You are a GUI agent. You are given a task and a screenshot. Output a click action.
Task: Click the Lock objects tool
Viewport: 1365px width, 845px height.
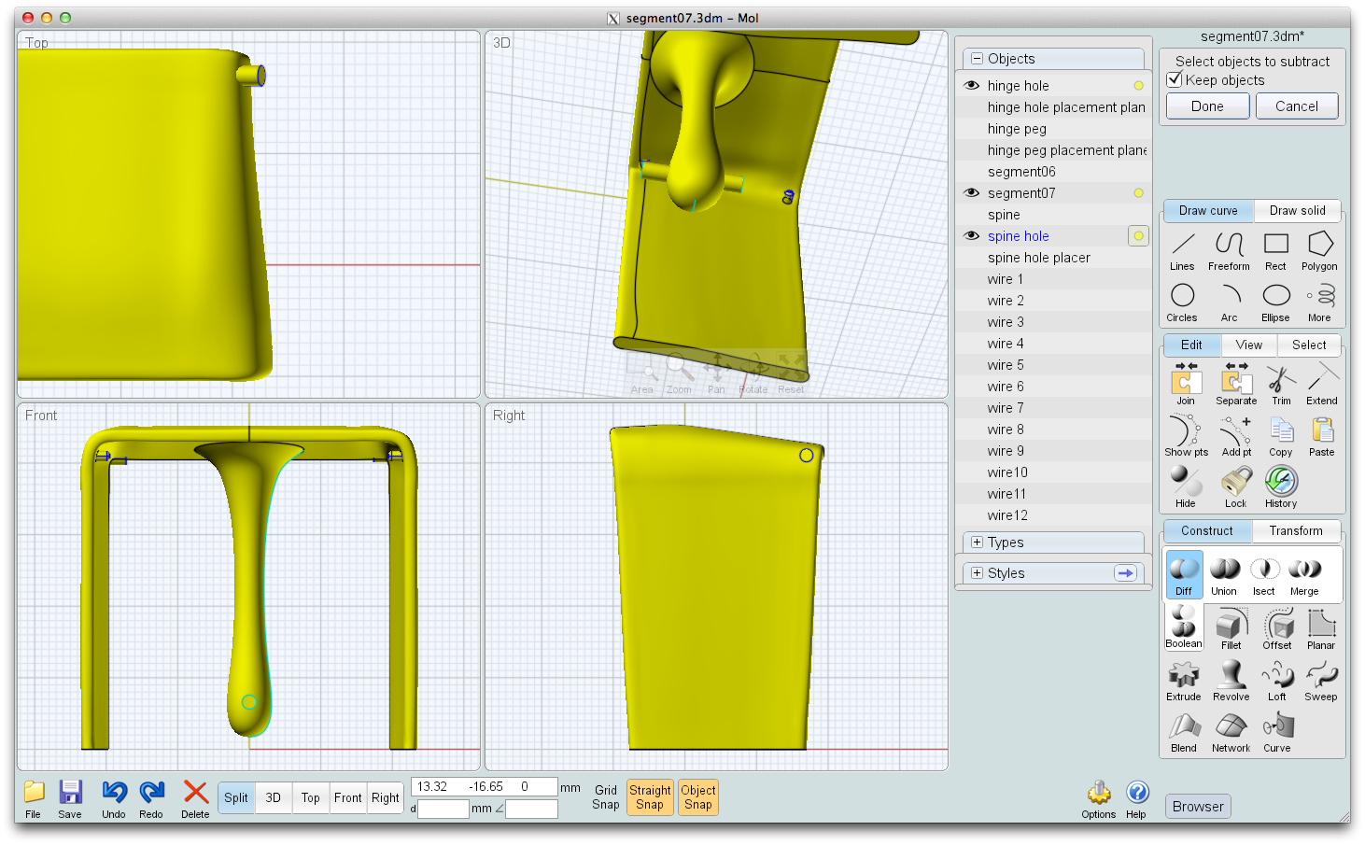(x=1236, y=487)
